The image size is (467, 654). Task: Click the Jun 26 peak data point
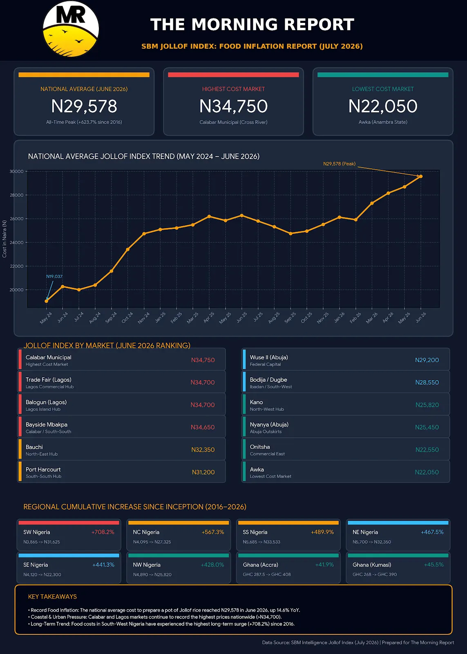coord(421,177)
